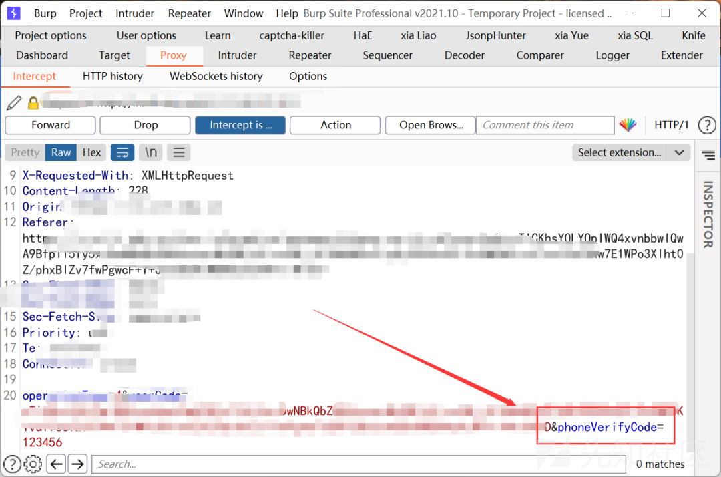Switch to Raw view
Viewport: 721px width, 477px height.
[61, 152]
